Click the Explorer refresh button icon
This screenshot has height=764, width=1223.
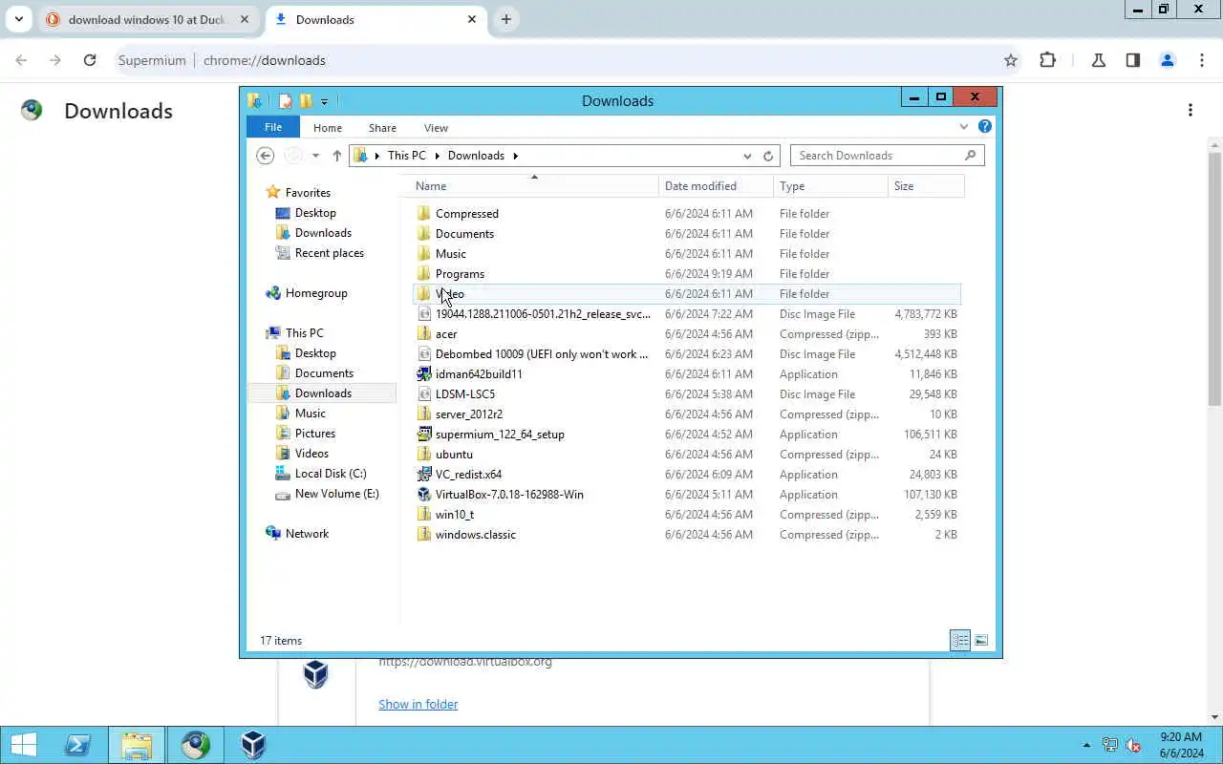[768, 156]
